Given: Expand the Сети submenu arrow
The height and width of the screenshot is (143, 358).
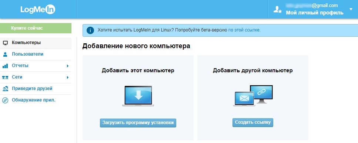Looking at the screenshot, I should coord(68,77).
